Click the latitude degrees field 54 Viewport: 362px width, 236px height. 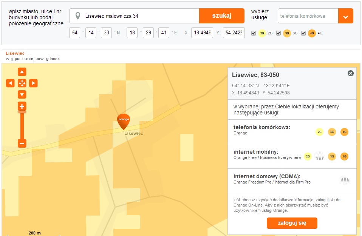coord(74,32)
